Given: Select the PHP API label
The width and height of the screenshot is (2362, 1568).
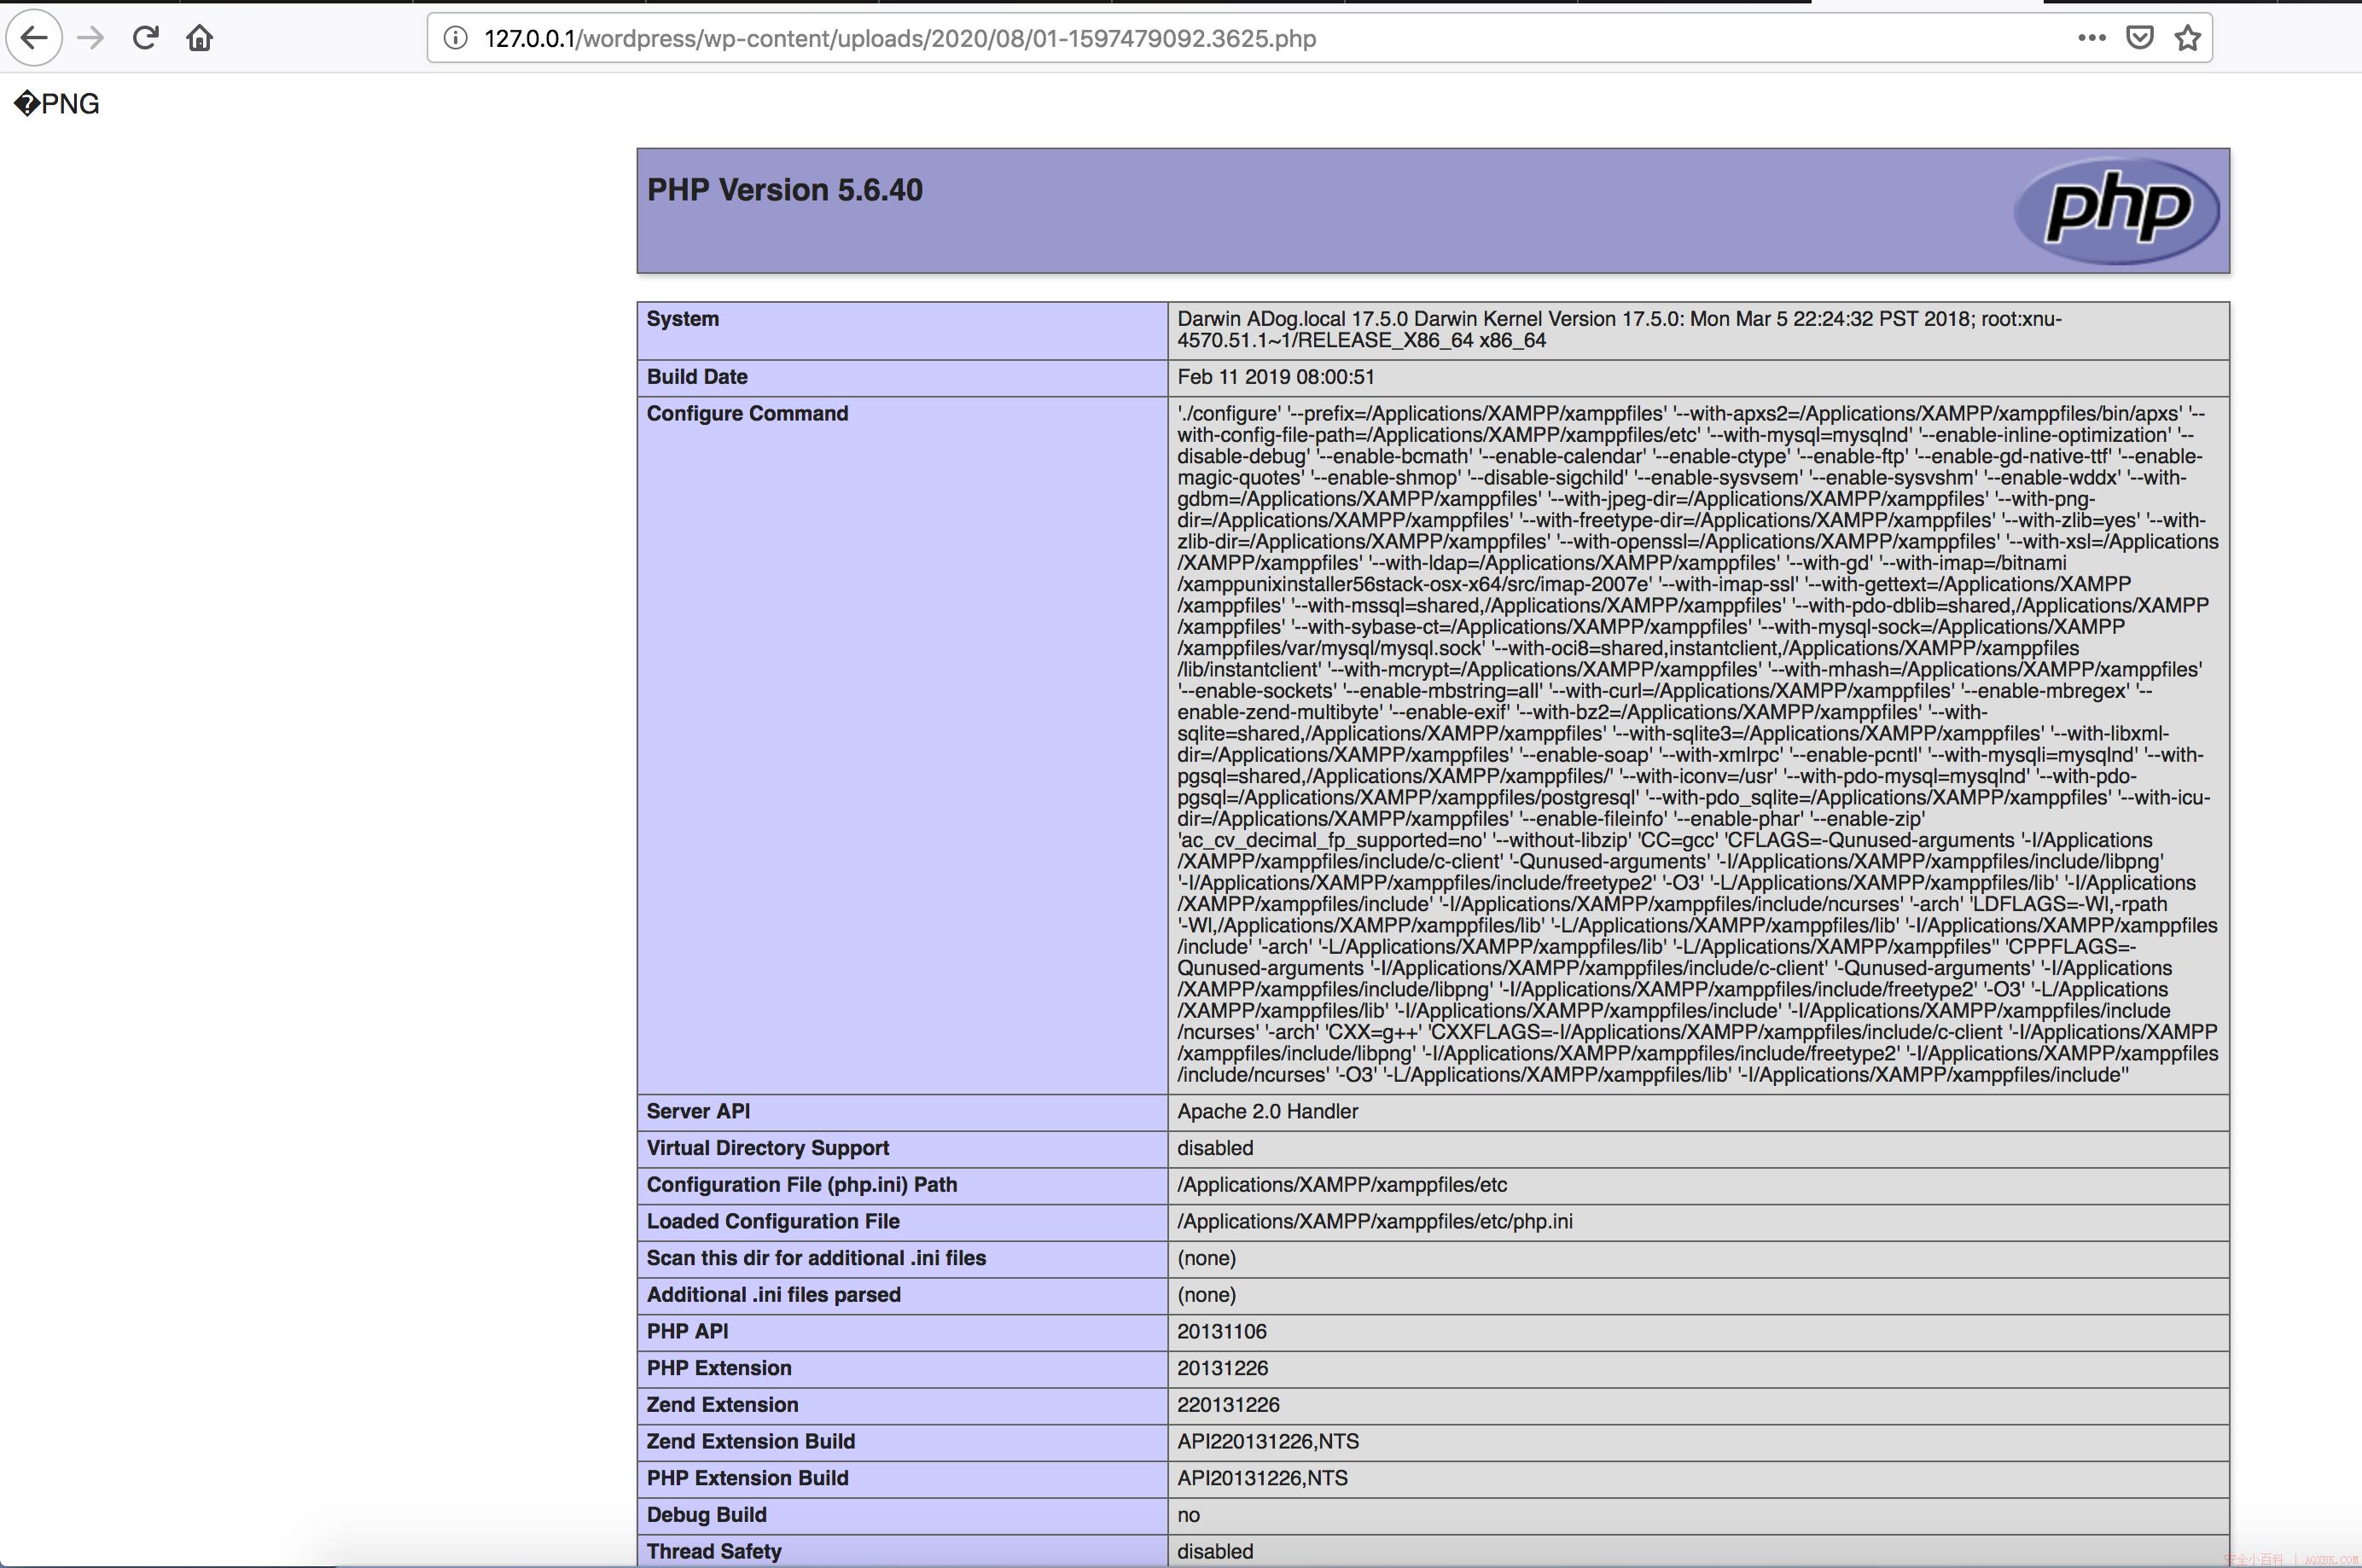Looking at the screenshot, I should [x=687, y=1332].
